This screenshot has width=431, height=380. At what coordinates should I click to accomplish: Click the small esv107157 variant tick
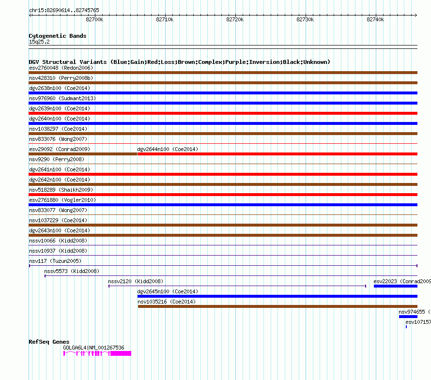[x=406, y=327]
